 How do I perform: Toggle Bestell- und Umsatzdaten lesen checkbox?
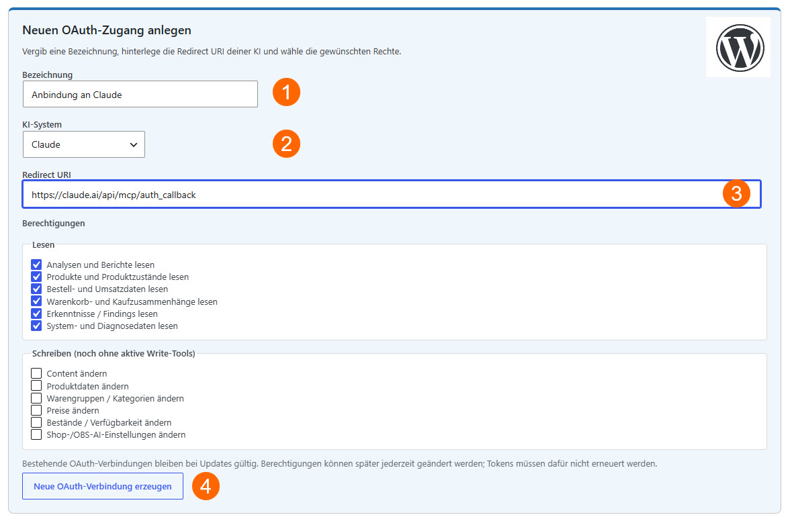click(x=36, y=289)
